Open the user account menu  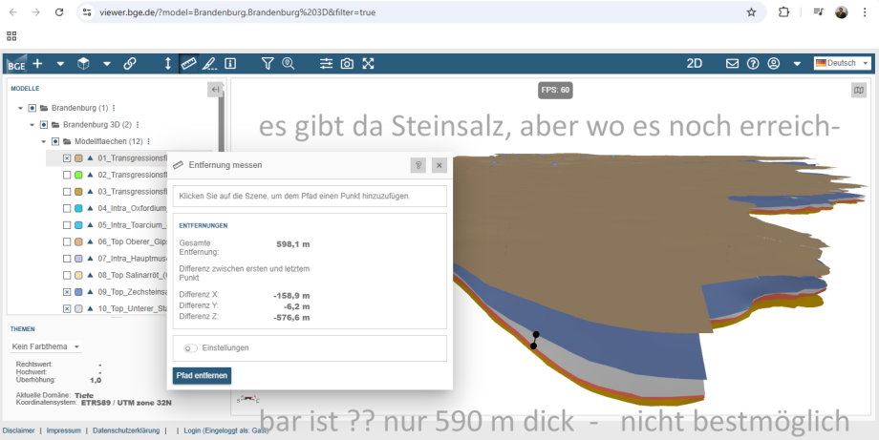774,63
